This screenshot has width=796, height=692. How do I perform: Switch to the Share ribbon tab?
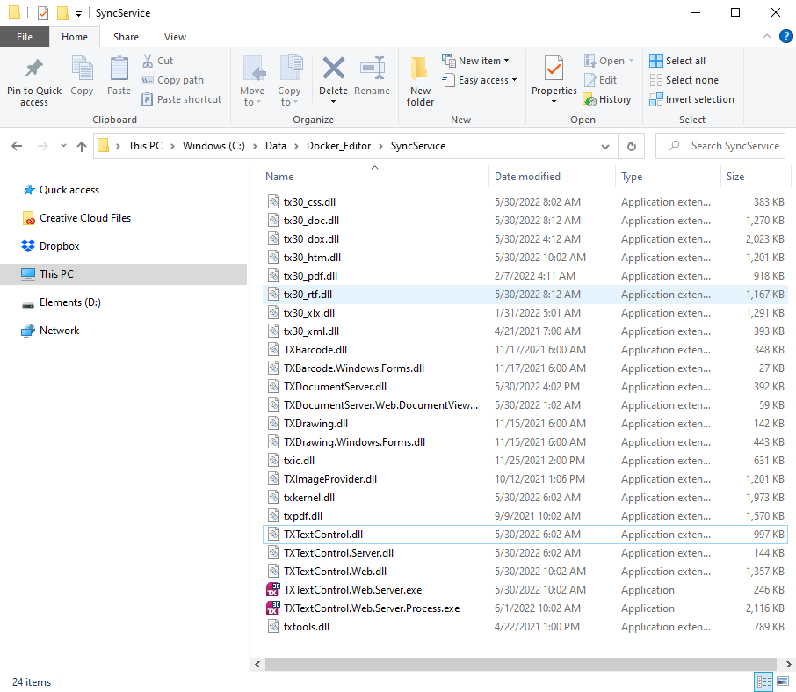point(126,37)
